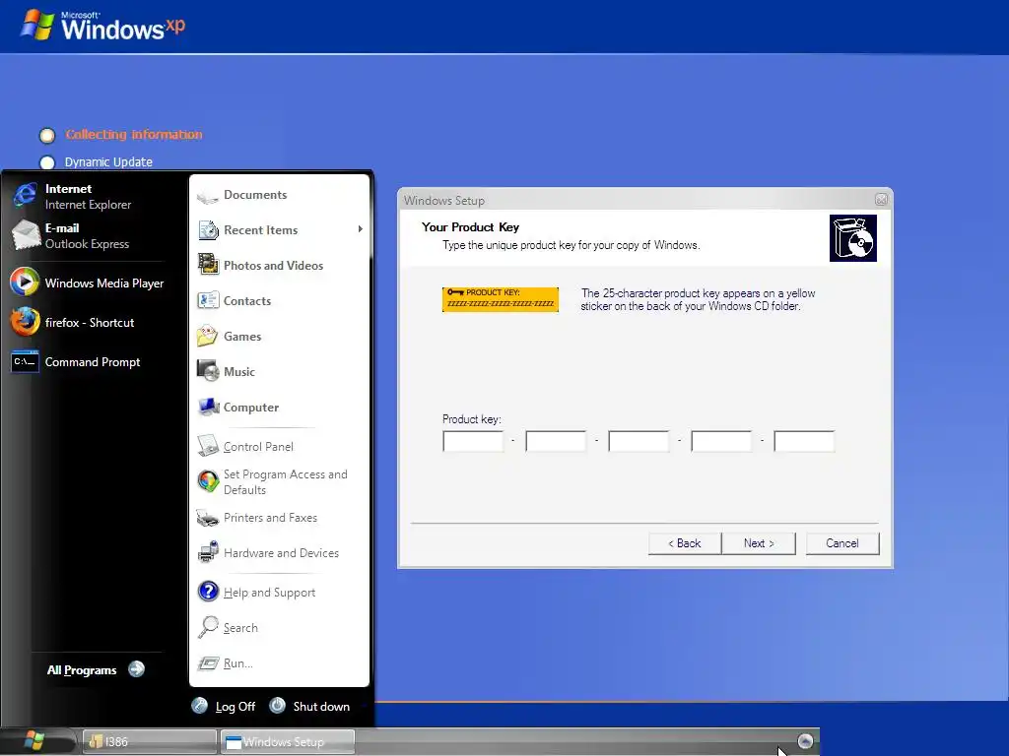Click the Control Panel icon

coord(208,445)
